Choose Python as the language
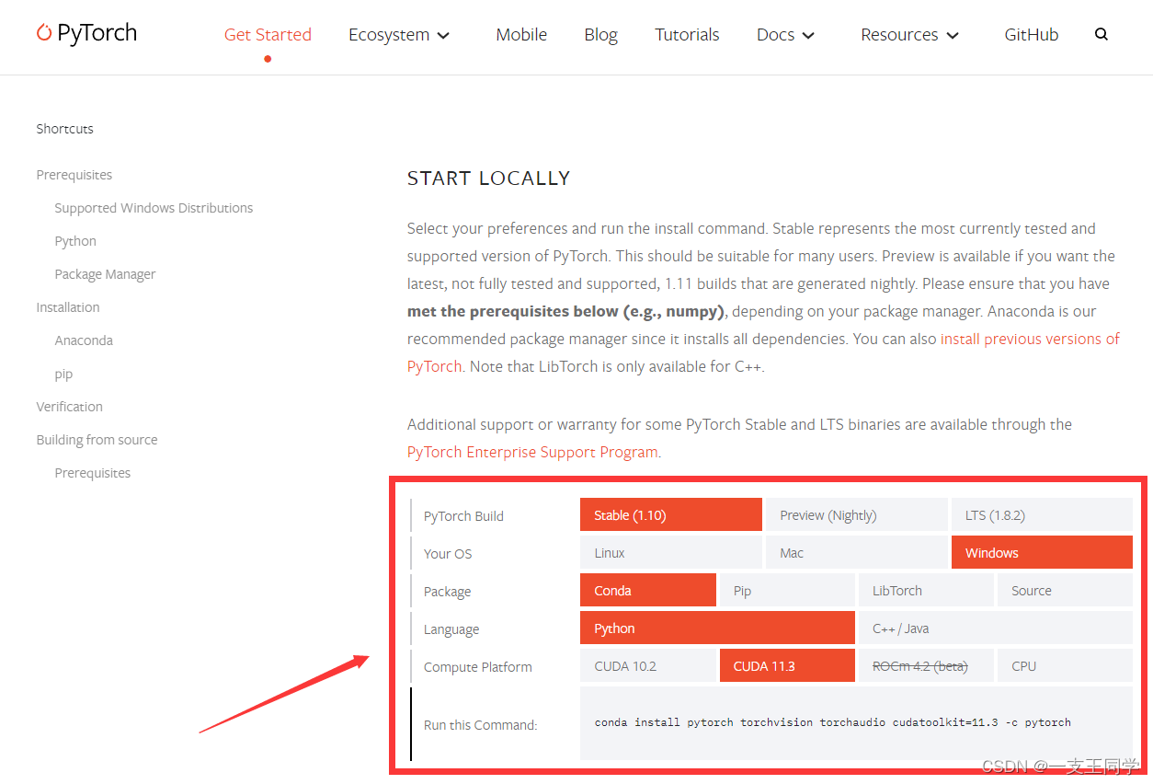Screen dimensions: 1153x784 (717, 628)
